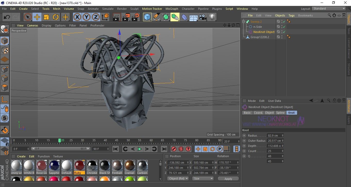Viewport: 351px width, 187px height.
Task: Select the n-Side object
Action: tap(258, 27)
